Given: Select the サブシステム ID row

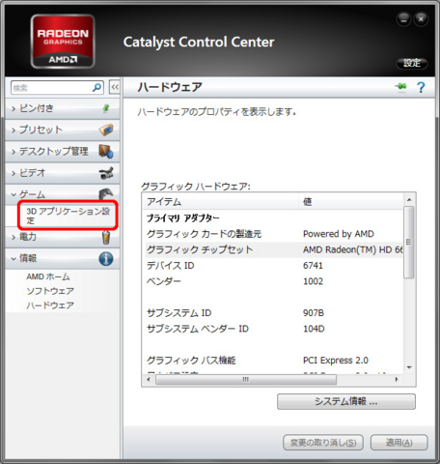Looking at the screenshot, I should coord(273,313).
